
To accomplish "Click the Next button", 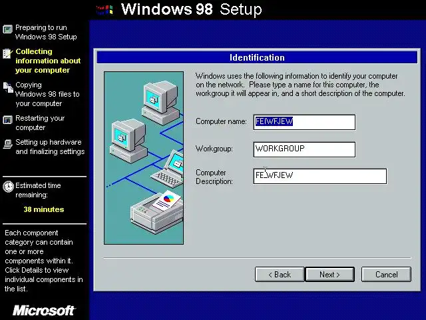I will pos(330,274).
